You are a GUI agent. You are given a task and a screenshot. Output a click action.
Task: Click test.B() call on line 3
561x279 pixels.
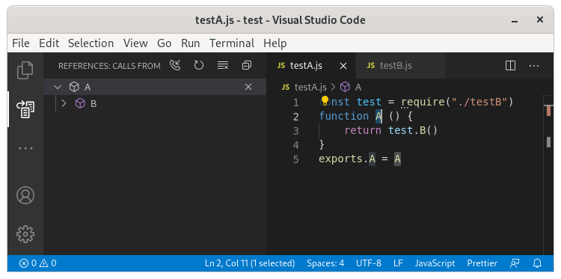point(413,131)
